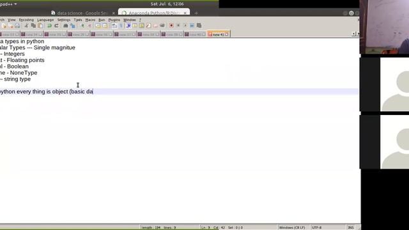Viewport: 409px width, 230px height.
Task: Toggle Show All Characters icon
Action: click(121, 26)
